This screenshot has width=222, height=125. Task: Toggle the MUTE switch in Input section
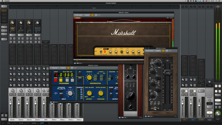(x=61, y=96)
